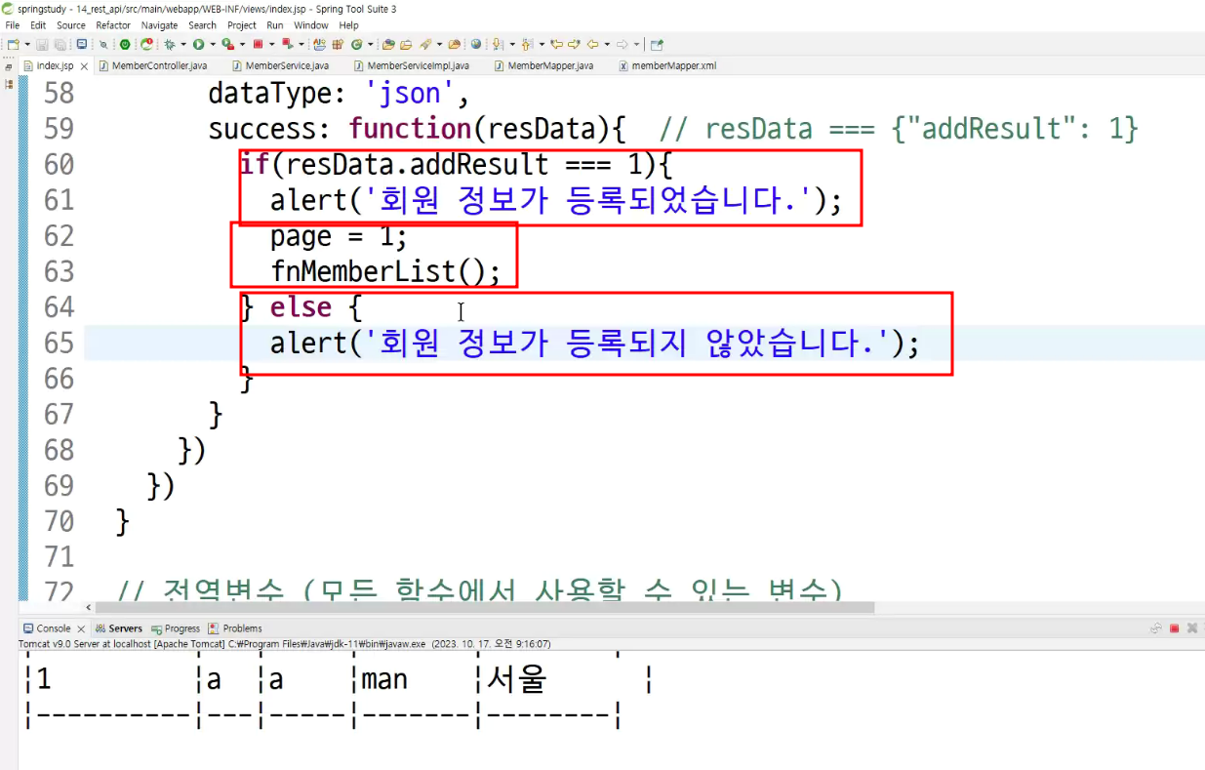Viewport: 1205px width, 770px height.
Task: Click the Remove Launch icon in Console toolbar
Action: [x=1191, y=628]
